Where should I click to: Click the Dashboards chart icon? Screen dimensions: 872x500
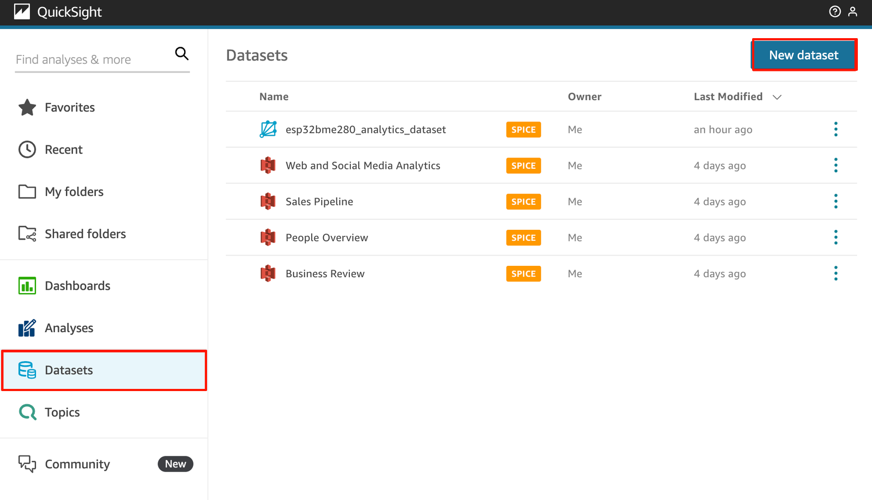coord(27,285)
